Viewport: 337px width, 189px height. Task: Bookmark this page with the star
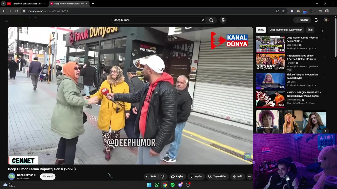point(283,11)
